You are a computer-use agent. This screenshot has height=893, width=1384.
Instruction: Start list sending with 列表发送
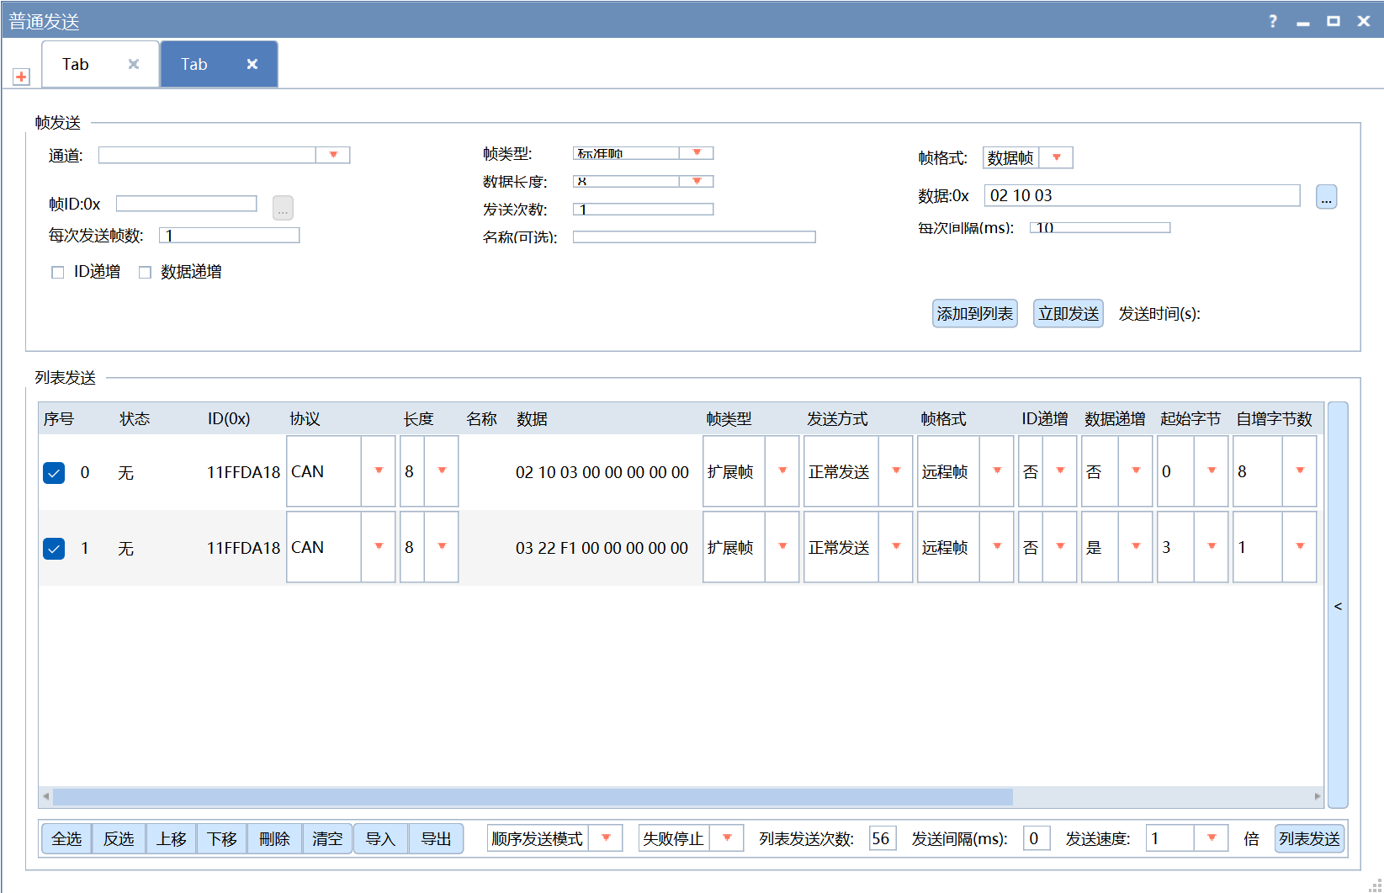pos(1309,838)
